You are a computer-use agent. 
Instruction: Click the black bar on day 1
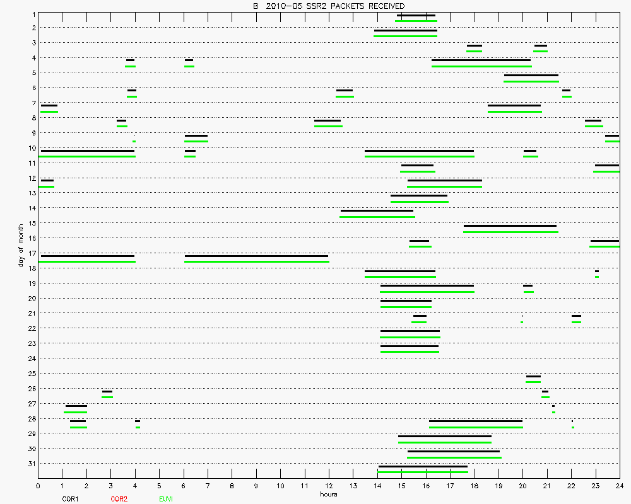pyautogui.click(x=416, y=15)
